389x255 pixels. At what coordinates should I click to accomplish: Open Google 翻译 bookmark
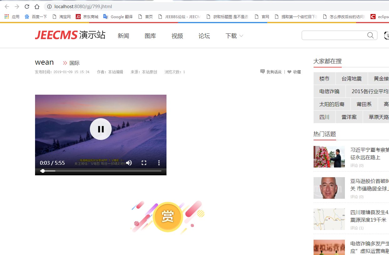118,17
